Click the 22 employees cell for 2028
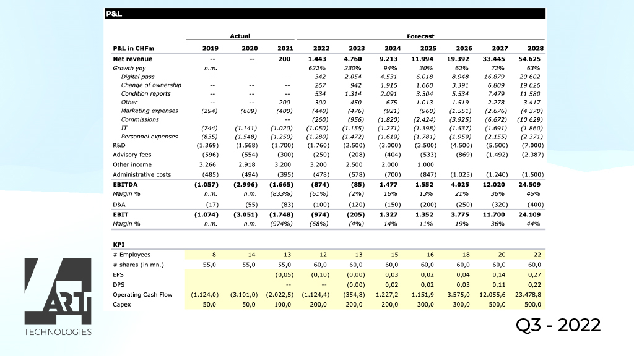Screen dimensions: 634x356 point(537,255)
